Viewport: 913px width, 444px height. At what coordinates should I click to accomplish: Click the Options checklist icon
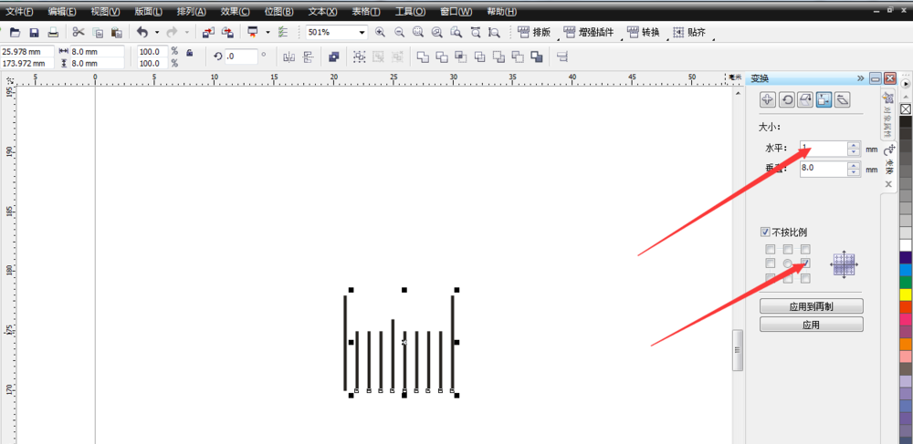tap(284, 33)
